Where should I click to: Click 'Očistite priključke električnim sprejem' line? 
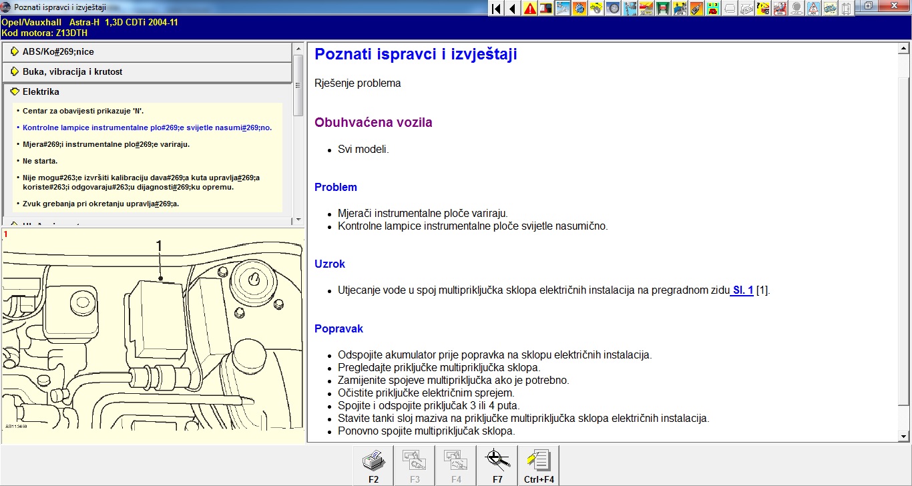pyautogui.click(x=426, y=393)
